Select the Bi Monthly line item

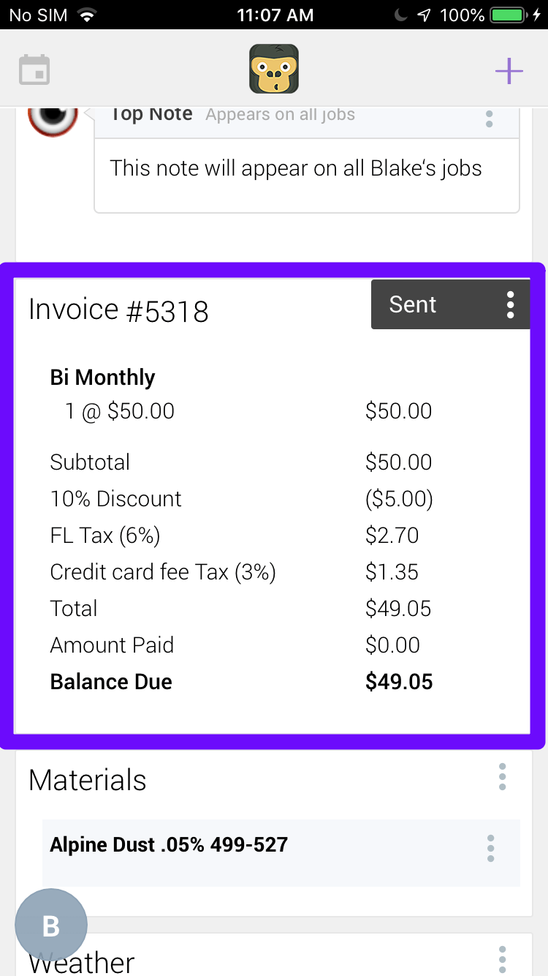point(102,378)
